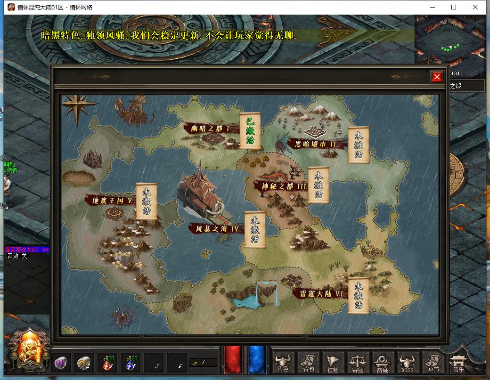Screen dimensions: 490x380
Task: Select the 幽暗之都 I map region
Action: [211, 129]
